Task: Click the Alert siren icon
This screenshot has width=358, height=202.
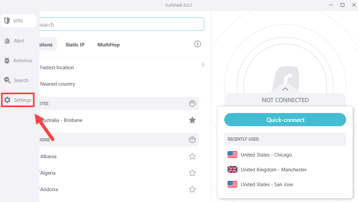Action: point(7,41)
